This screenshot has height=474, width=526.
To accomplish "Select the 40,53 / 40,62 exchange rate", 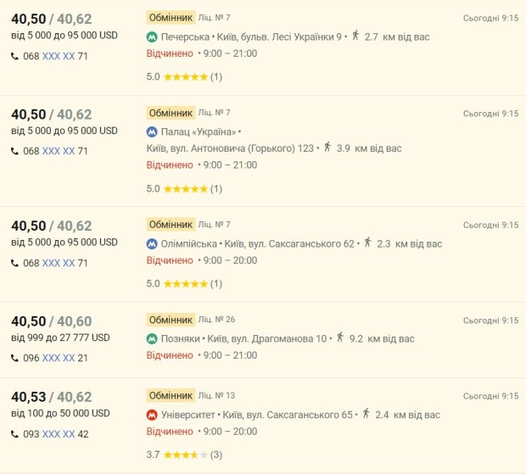I will click(x=51, y=397).
